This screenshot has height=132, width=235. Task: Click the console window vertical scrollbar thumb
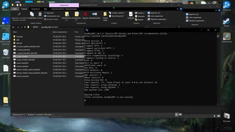pyautogui.click(x=218, y=36)
